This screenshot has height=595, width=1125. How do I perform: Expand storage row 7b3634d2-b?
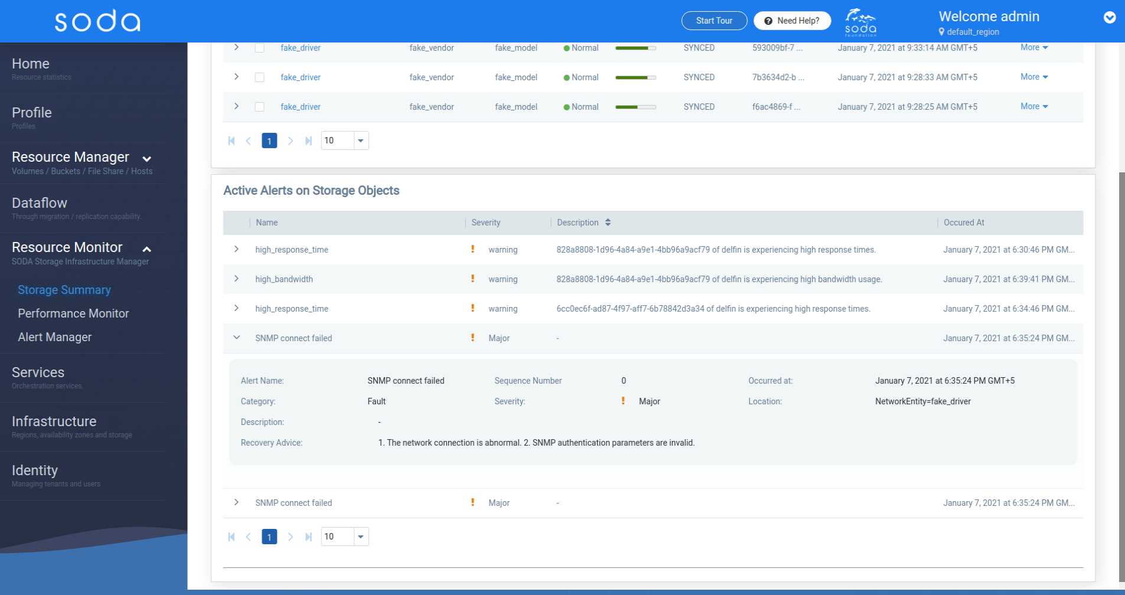tap(236, 77)
